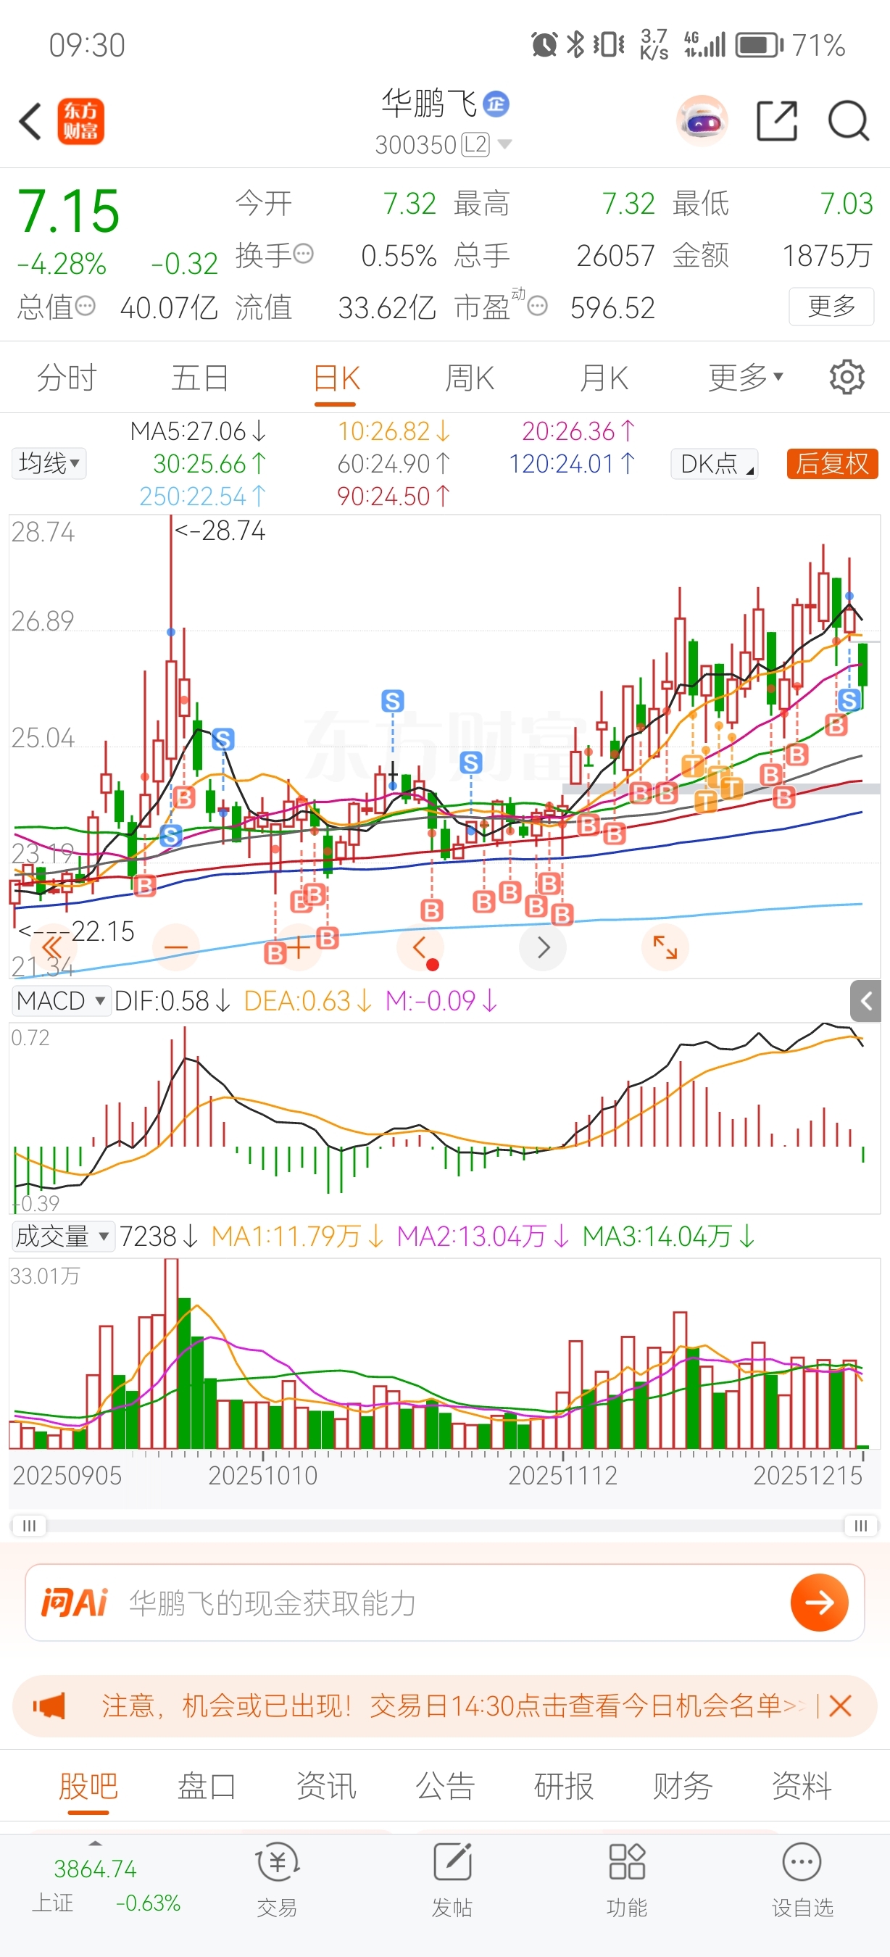Open chart settings gear icon

coord(847,378)
